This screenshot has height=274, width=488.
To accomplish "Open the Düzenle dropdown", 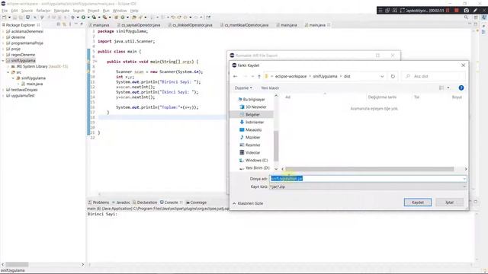I will coord(243,88).
